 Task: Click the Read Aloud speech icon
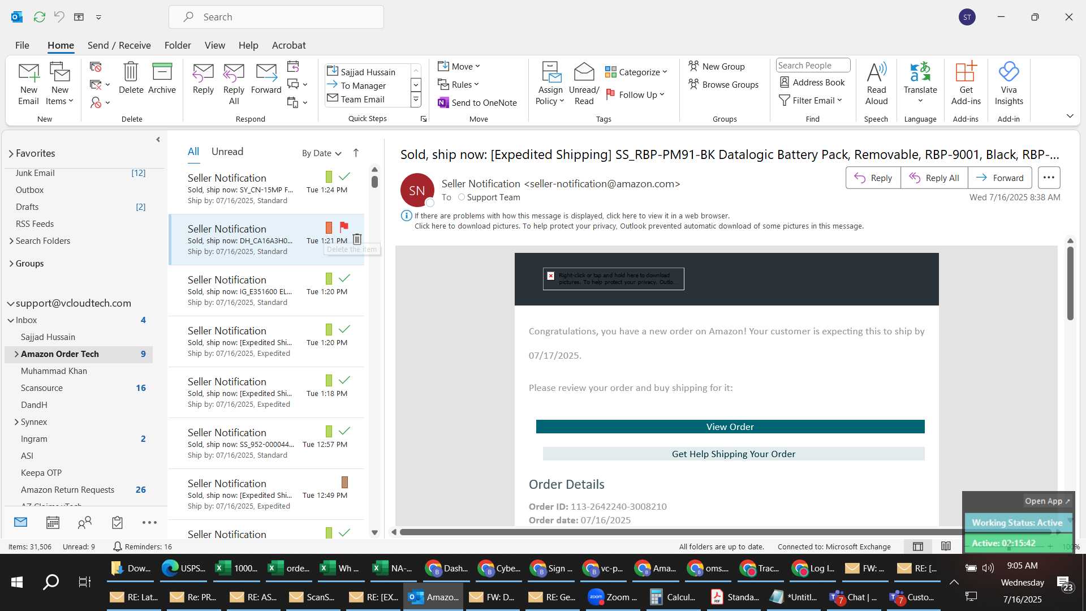click(876, 84)
